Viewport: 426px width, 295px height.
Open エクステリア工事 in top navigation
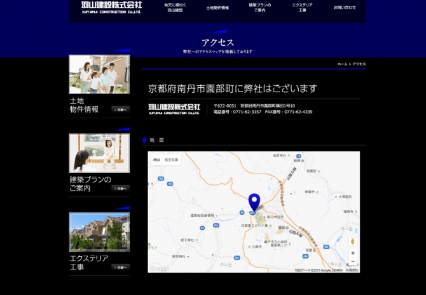tap(302, 8)
